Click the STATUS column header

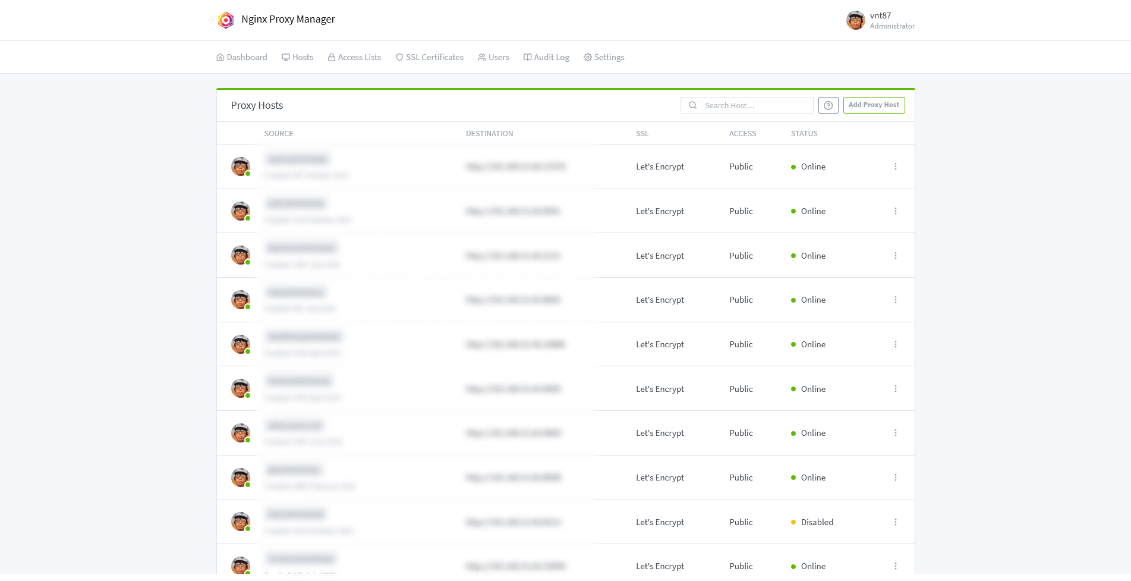click(x=804, y=134)
